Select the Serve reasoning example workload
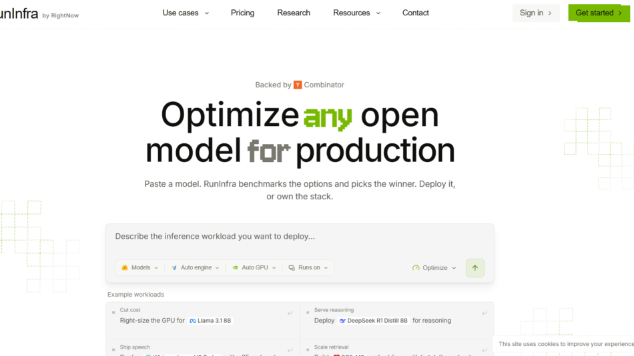 pyautogui.click(x=396, y=320)
